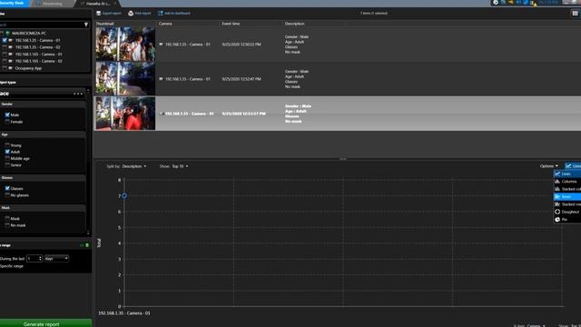The image size is (581, 327).
Task: Click camera icon of Occupancy App entry
Action: click(x=11, y=68)
